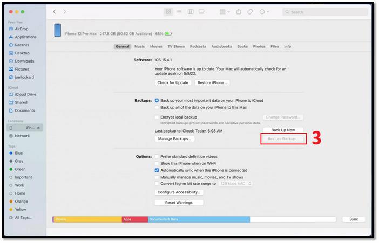Click Check for Update button
The width and height of the screenshot is (379, 243).
coord(173,83)
